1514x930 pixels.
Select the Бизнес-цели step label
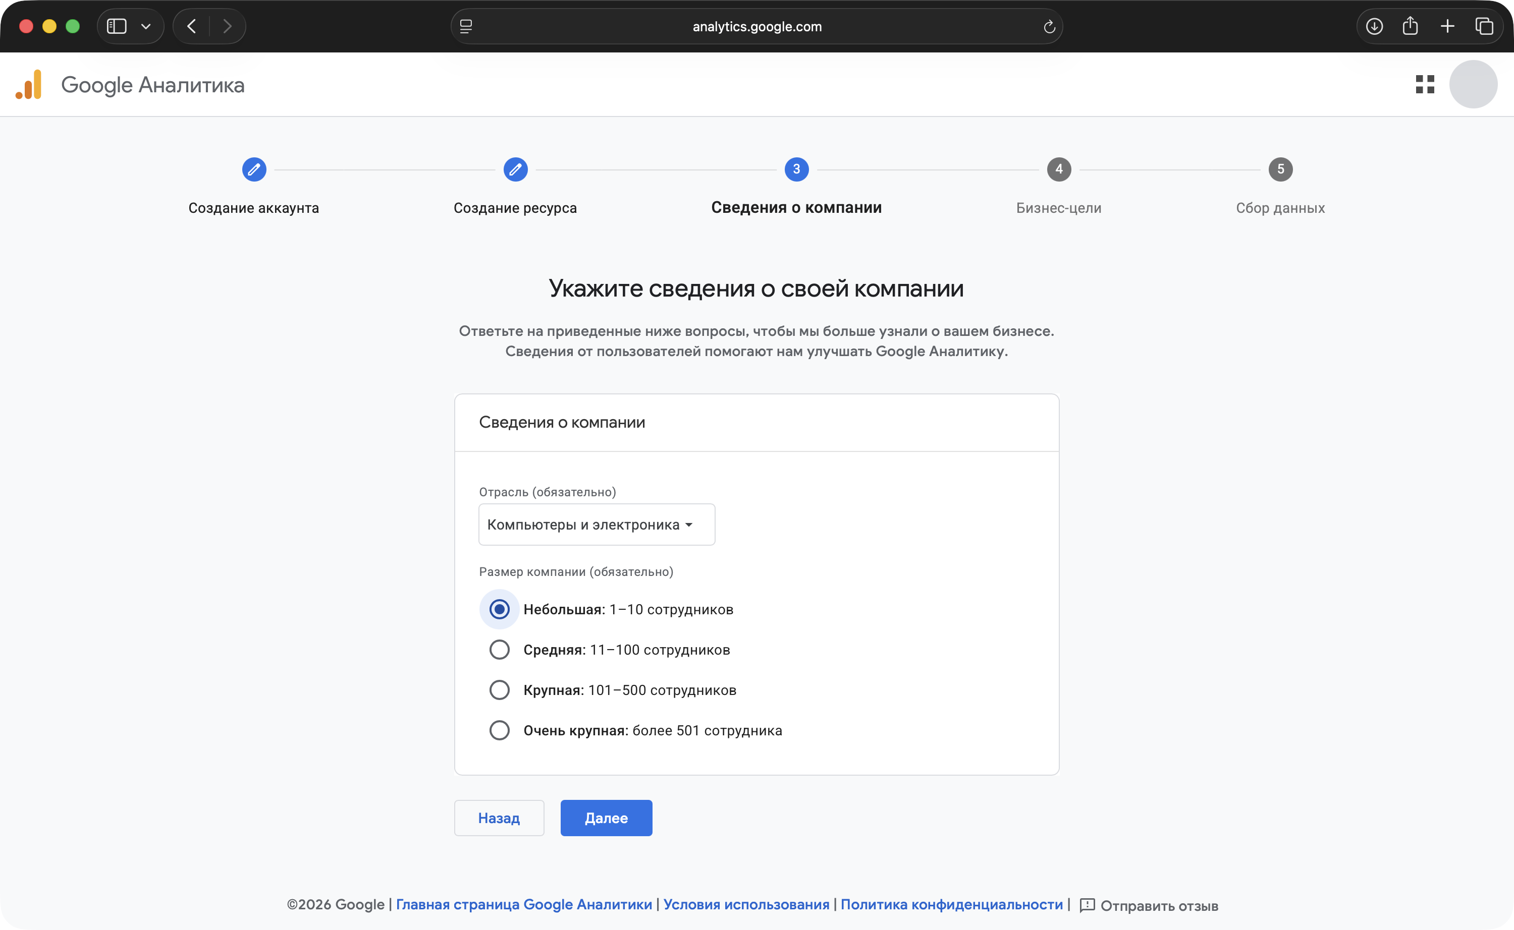coord(1059,208)
